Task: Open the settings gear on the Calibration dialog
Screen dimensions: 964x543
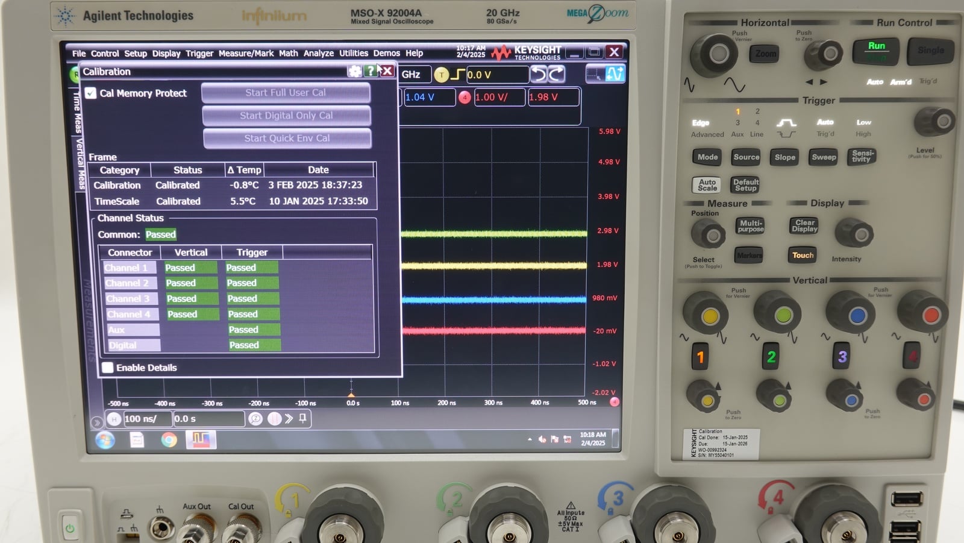Action: (x=354, y=71)
